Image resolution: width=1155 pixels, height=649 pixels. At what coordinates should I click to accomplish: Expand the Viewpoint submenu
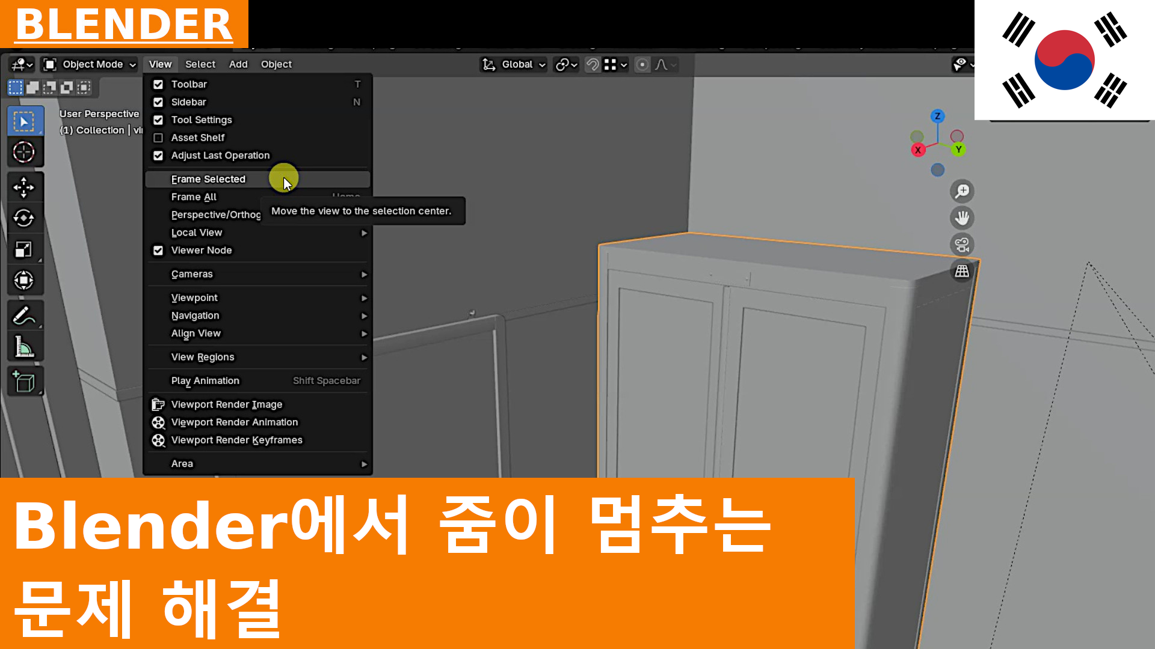[x=257, y=298]
